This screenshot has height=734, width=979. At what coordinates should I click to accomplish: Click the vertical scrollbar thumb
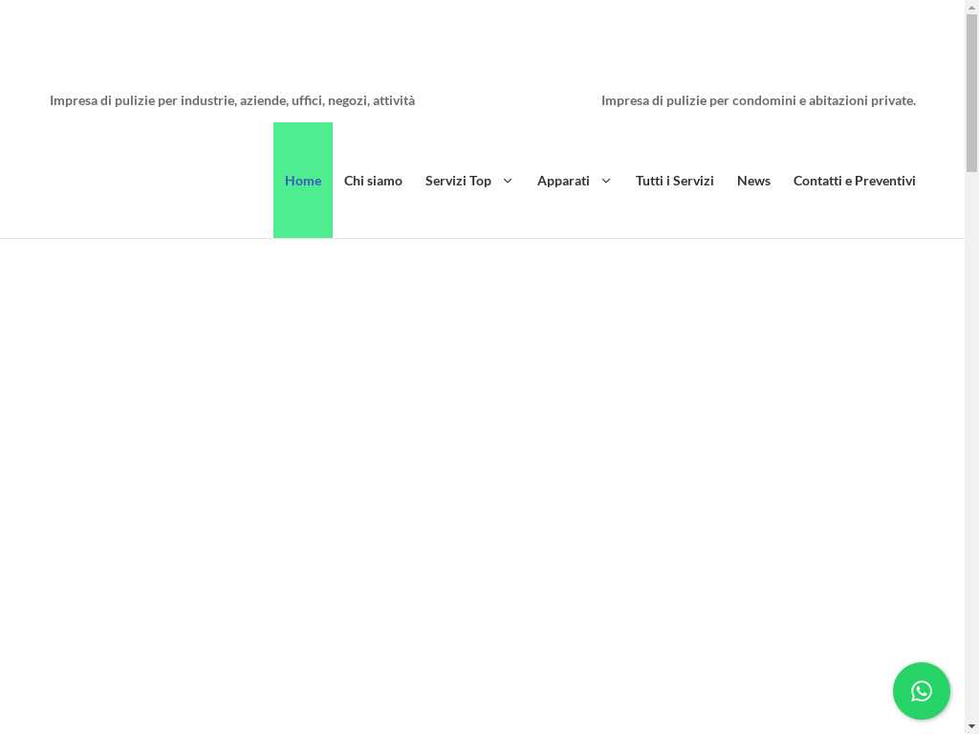pyautogui.click(x=971, y=93)
